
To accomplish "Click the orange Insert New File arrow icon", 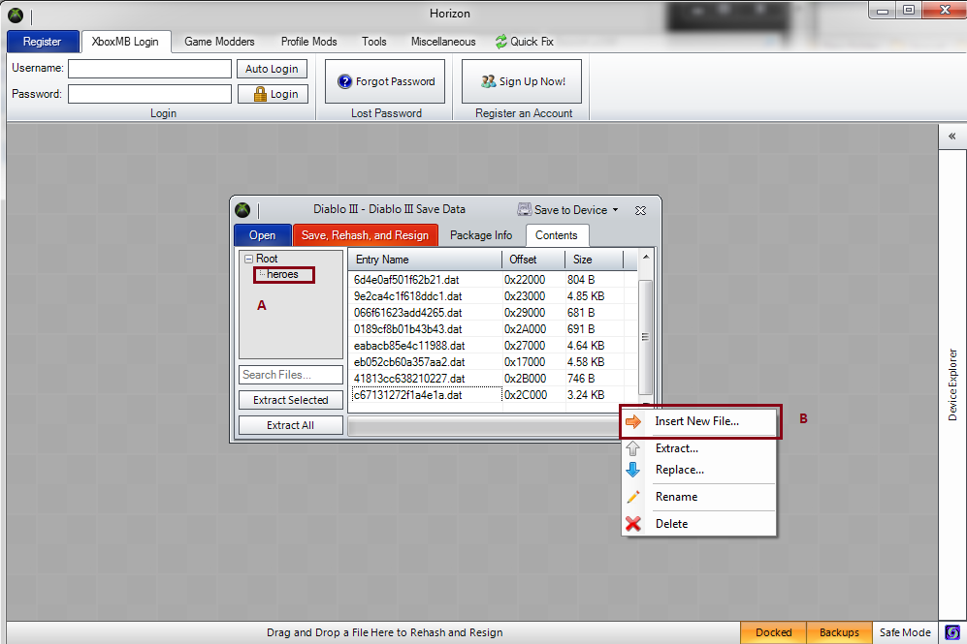I will click(x=633, y=422).
